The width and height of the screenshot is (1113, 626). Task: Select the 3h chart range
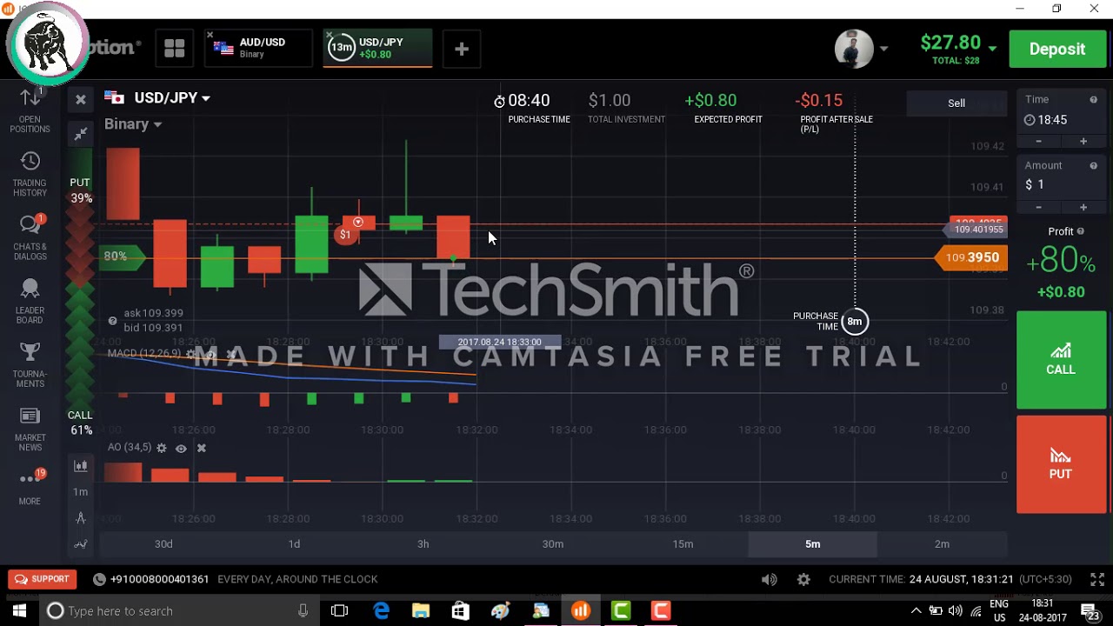423,544
